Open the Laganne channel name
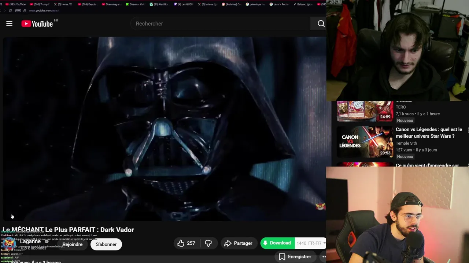Image resolution: width=469 pixels, height=263 pixels. click(30, 241)
